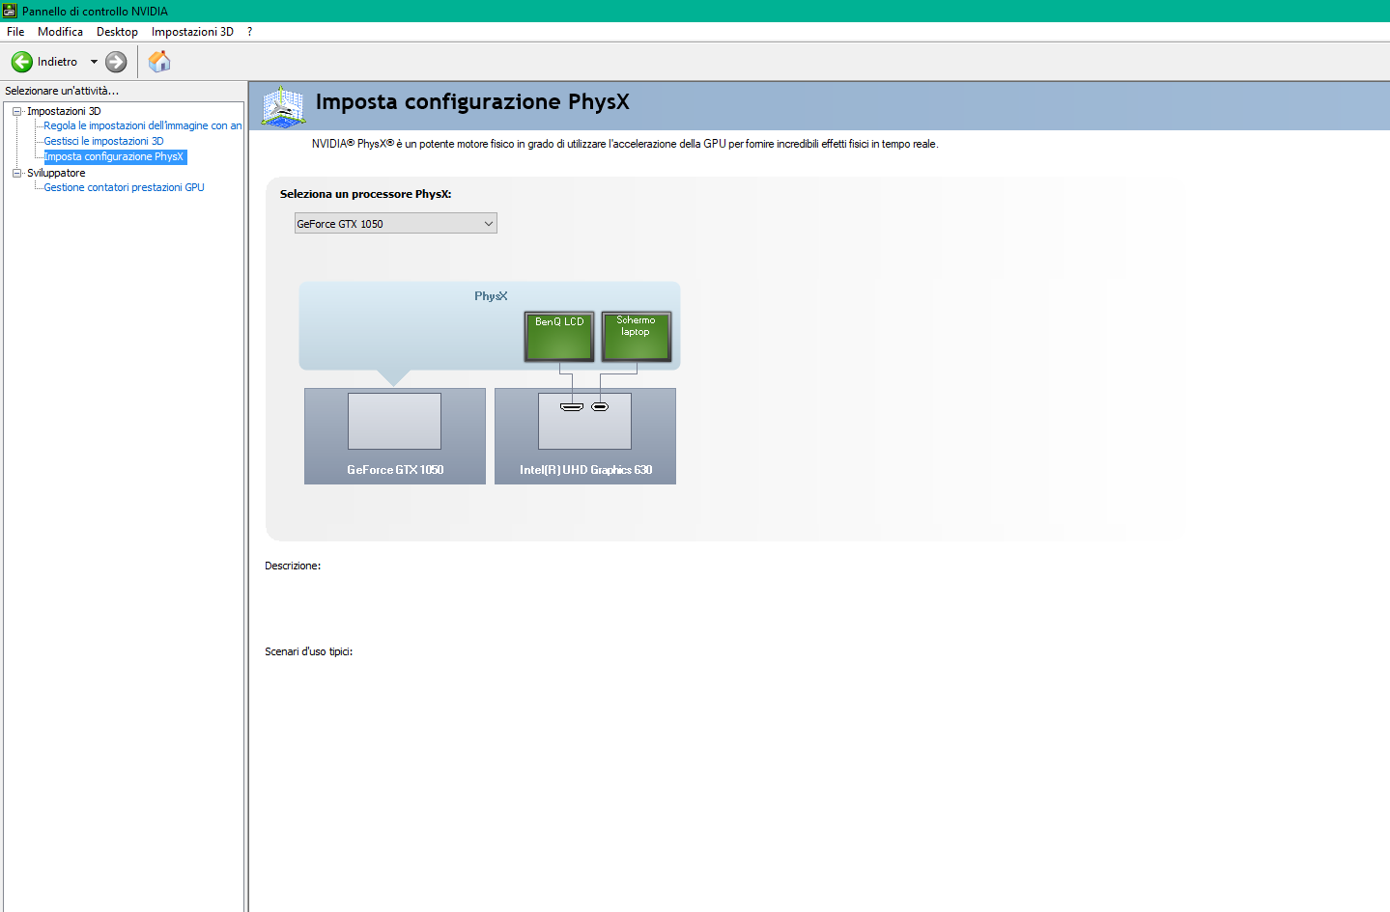Click the PhysX page header icon
The width and height of the screenshot is (1390, 912).
pyautogui.click(x=283, y=106)
